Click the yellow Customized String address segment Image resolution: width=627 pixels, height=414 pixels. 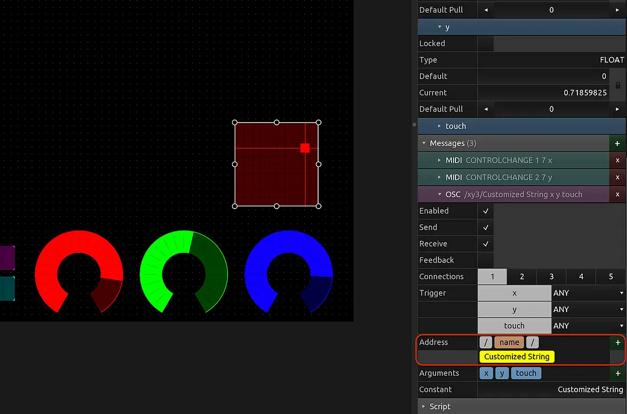pos(516,357)
